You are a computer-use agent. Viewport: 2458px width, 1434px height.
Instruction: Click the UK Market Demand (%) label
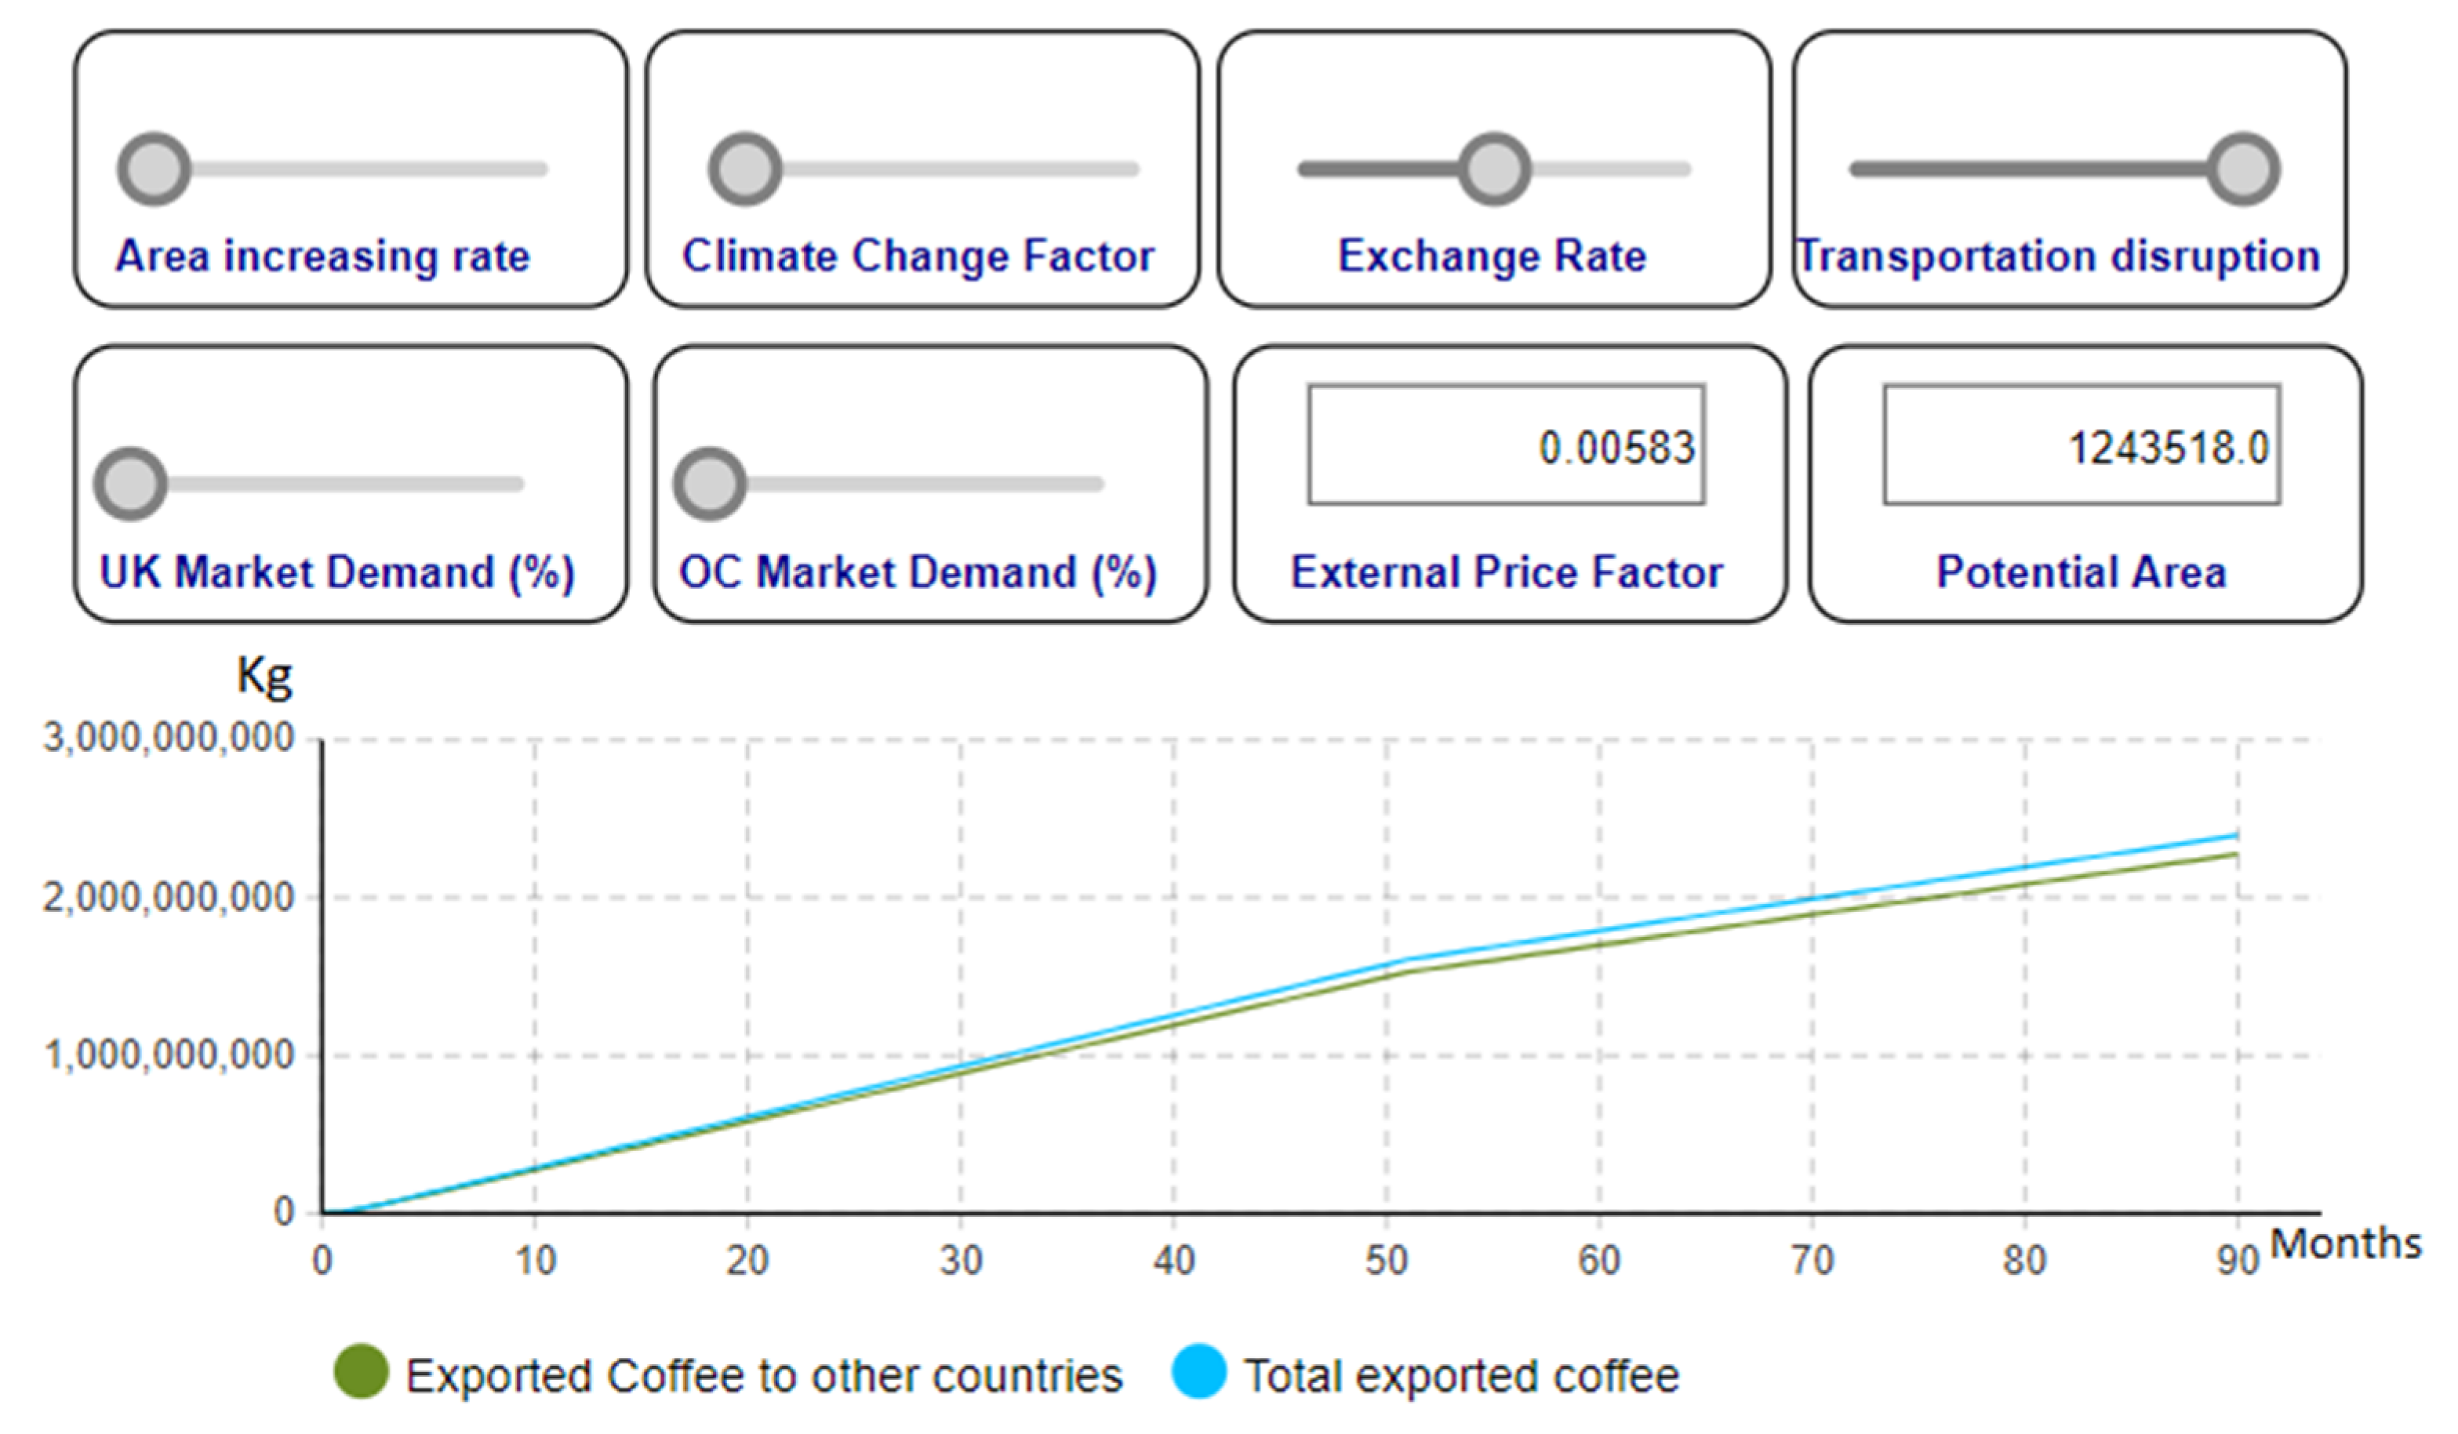coord(336,572)
